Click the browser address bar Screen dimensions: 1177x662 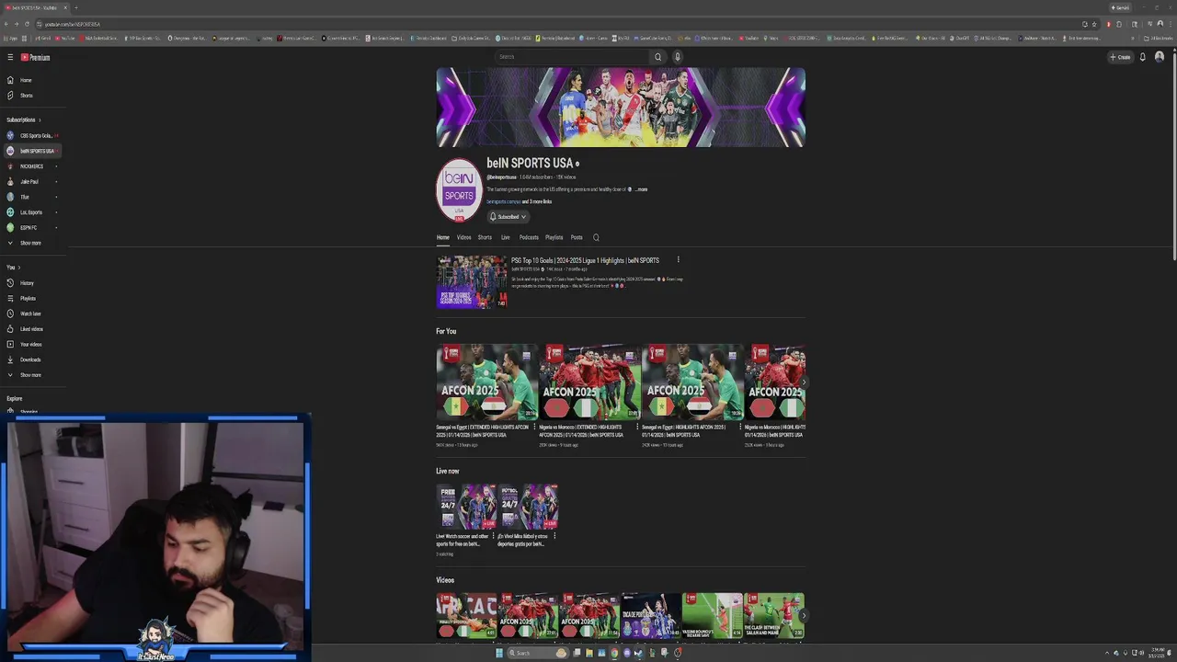click(x=552, y=24)
